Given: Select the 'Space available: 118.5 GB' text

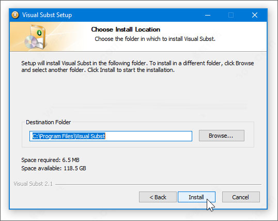Looking at the screenshot, I should click(x=54, y=168).
